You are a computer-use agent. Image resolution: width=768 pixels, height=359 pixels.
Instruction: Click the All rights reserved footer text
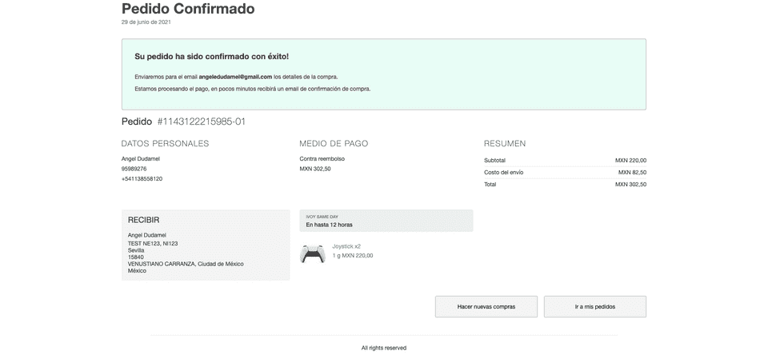coord(384,348)
